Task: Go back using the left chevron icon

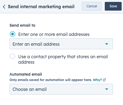Action: [x=4, y=7]
